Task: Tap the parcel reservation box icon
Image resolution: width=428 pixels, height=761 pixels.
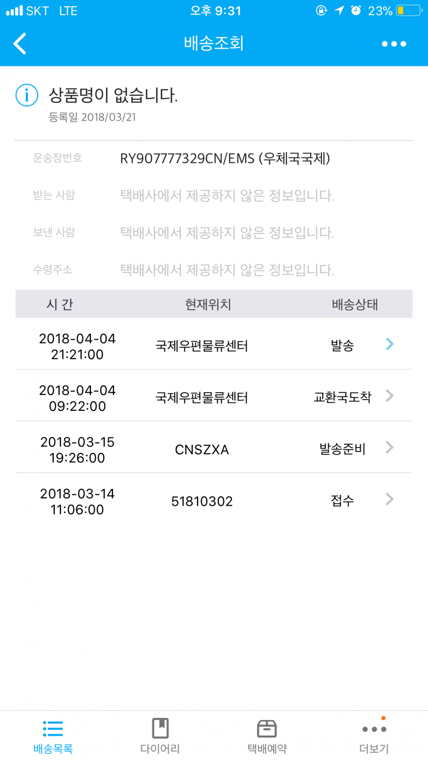Action: (x=267, y=728)
